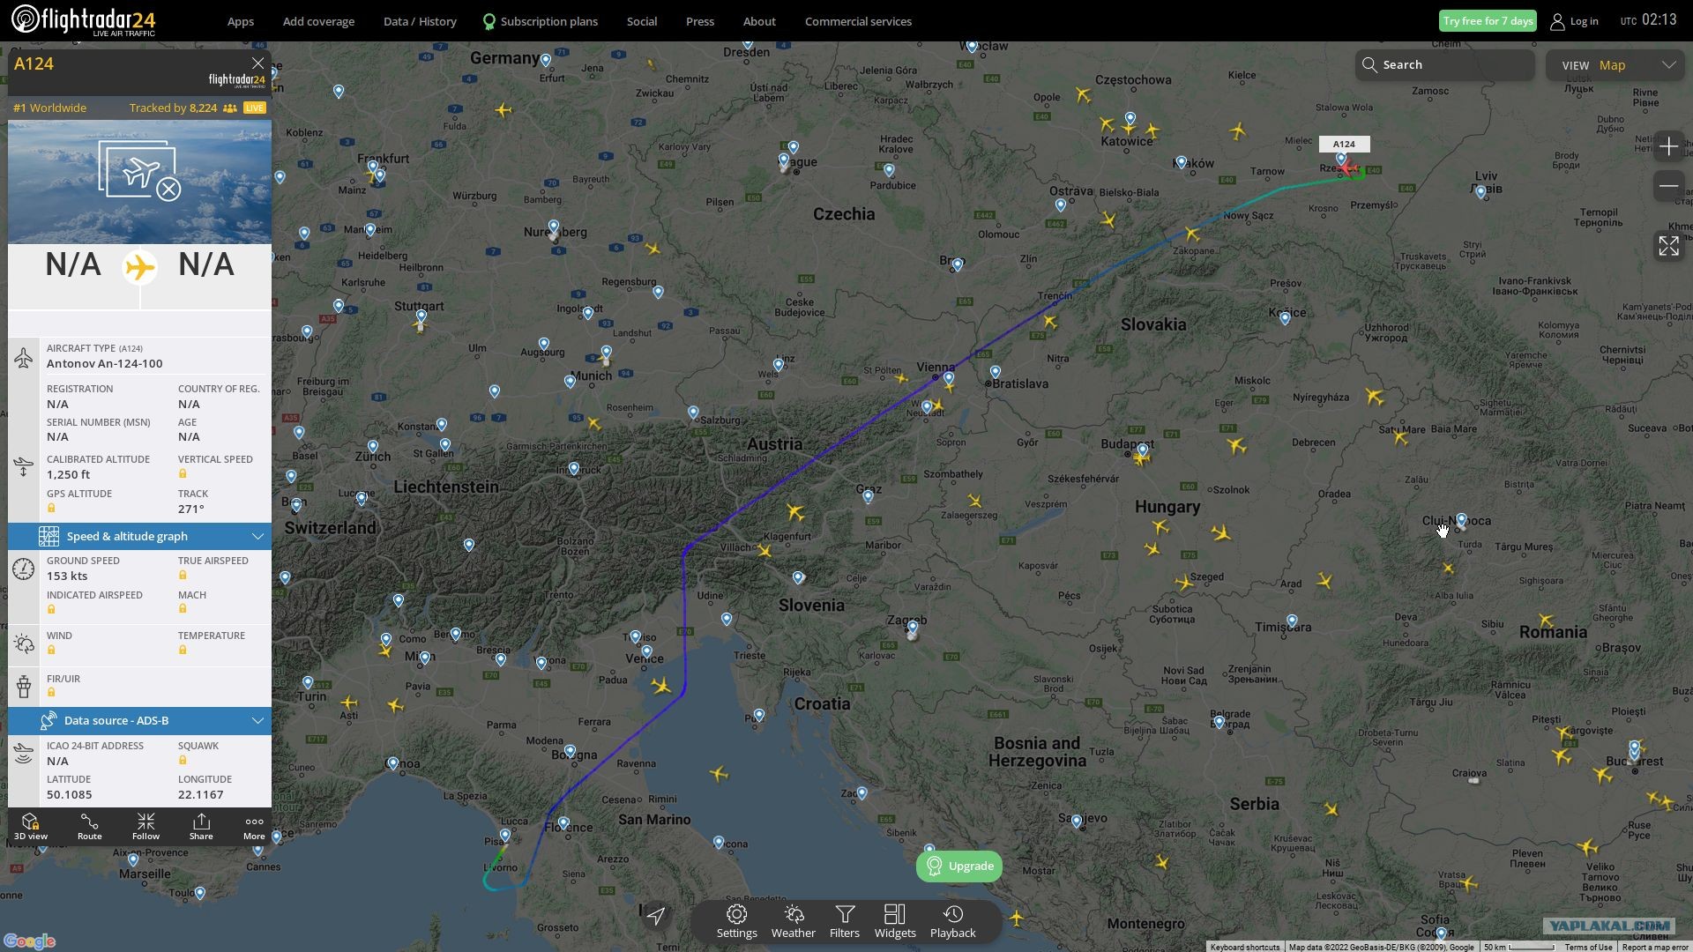Click the locked Squawk padlock
1693x952 pixels.
click(183, 761)
